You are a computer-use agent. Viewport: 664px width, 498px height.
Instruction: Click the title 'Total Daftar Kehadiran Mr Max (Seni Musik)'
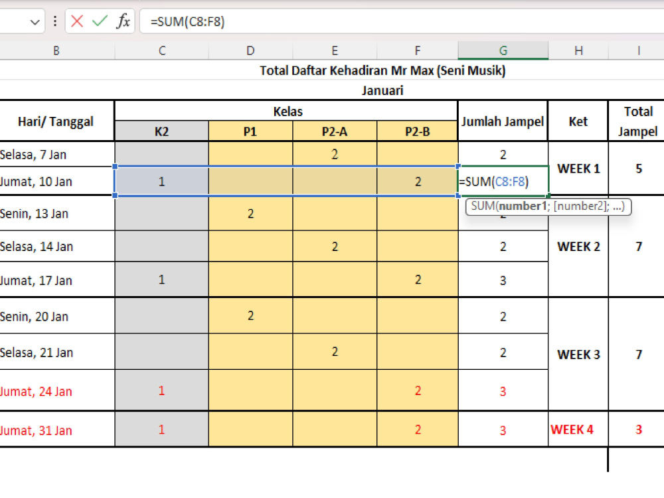pos(382,70)
